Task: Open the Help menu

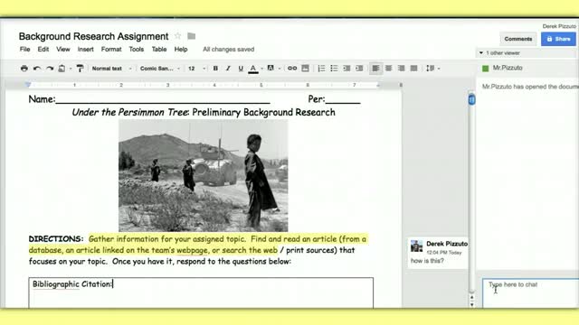Action: coord(181,49)
